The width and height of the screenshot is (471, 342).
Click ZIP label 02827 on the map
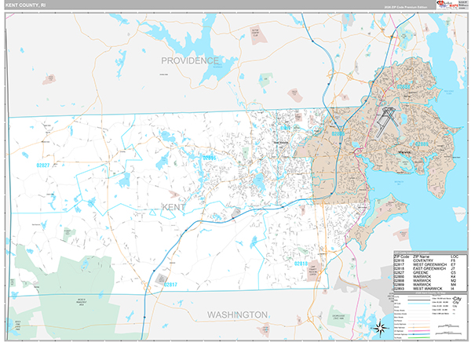[43, 166]
